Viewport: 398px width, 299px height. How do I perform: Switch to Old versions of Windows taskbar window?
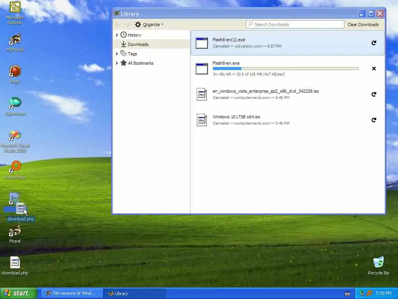tap(71, 293)
